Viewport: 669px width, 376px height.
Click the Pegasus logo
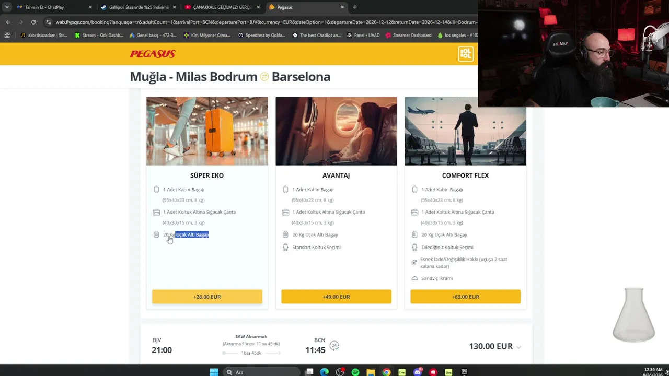pyautogui.click(x=153, y=54)
